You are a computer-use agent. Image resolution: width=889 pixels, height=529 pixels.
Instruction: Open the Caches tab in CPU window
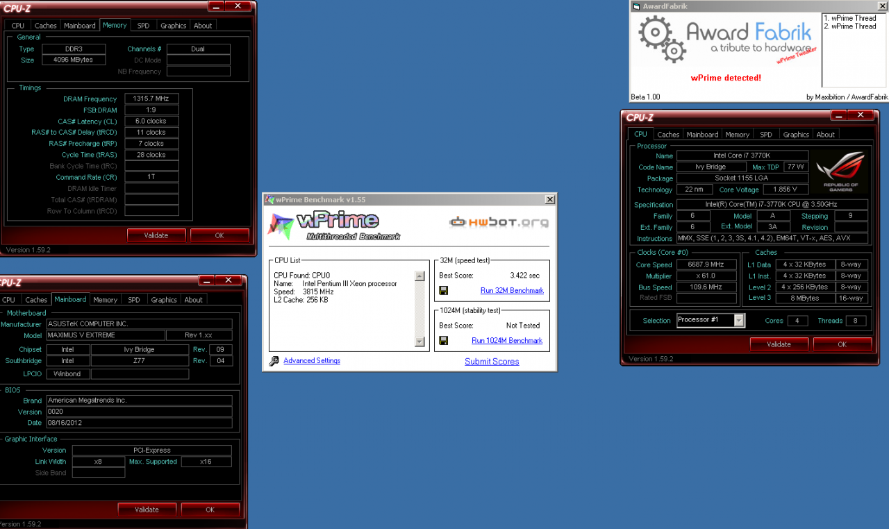[668, 135]
